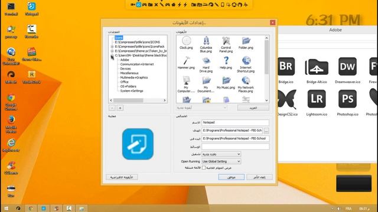This screenshot has height=212, width=378.
Task: Click the scroll down arrow of icon list
Action: point(266,101)
